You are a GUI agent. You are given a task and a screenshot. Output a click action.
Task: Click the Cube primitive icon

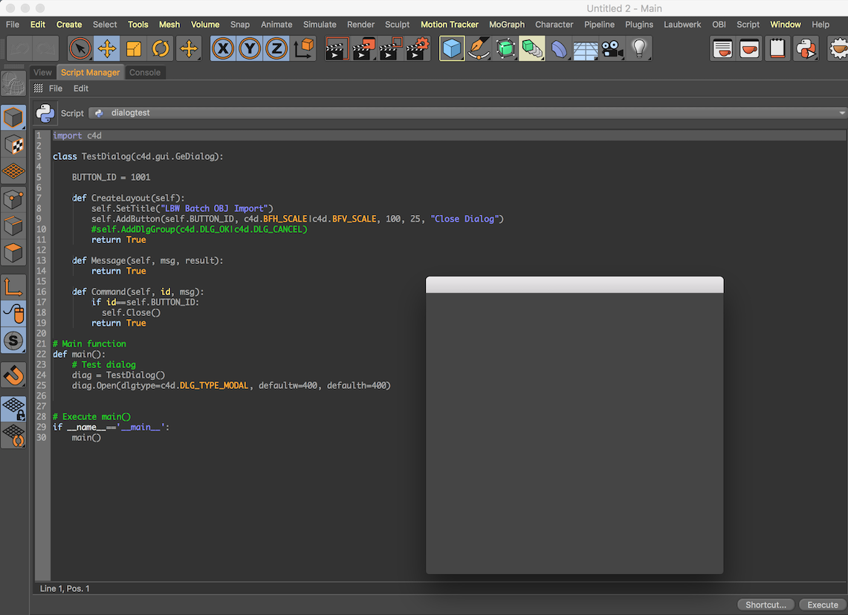pos(452,49)
